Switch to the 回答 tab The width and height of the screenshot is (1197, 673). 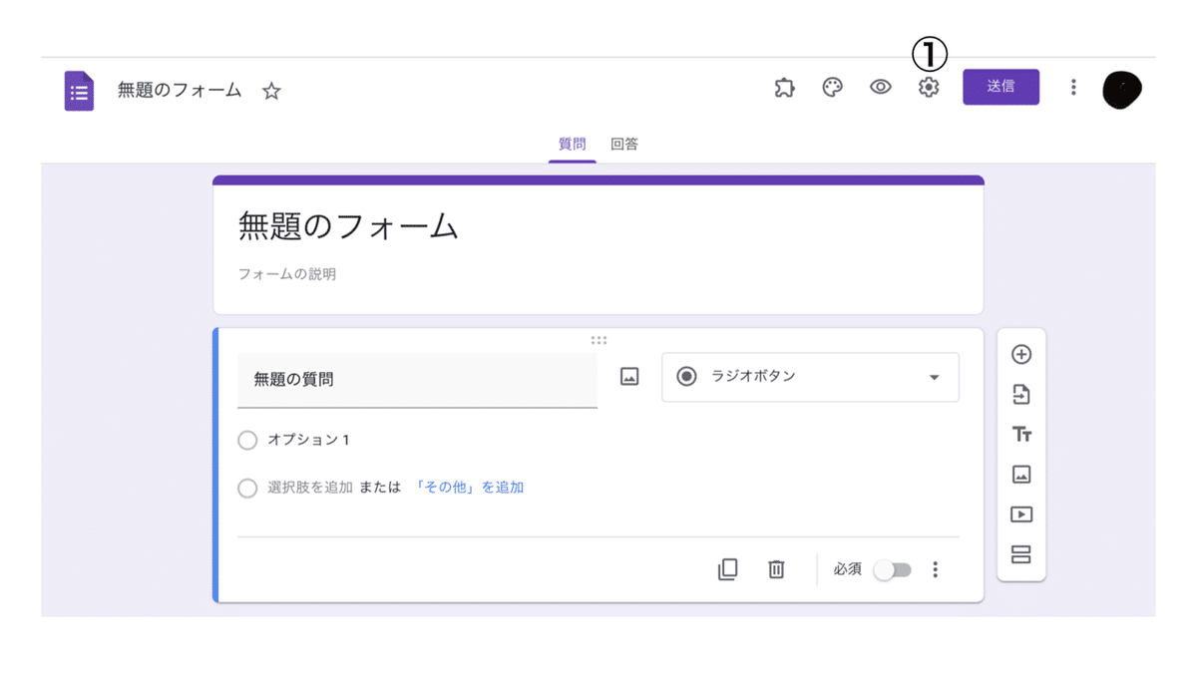[624, 143]
